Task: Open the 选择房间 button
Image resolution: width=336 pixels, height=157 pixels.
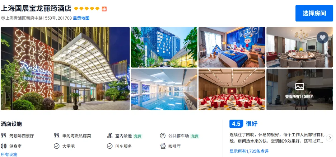Action: 314,13
